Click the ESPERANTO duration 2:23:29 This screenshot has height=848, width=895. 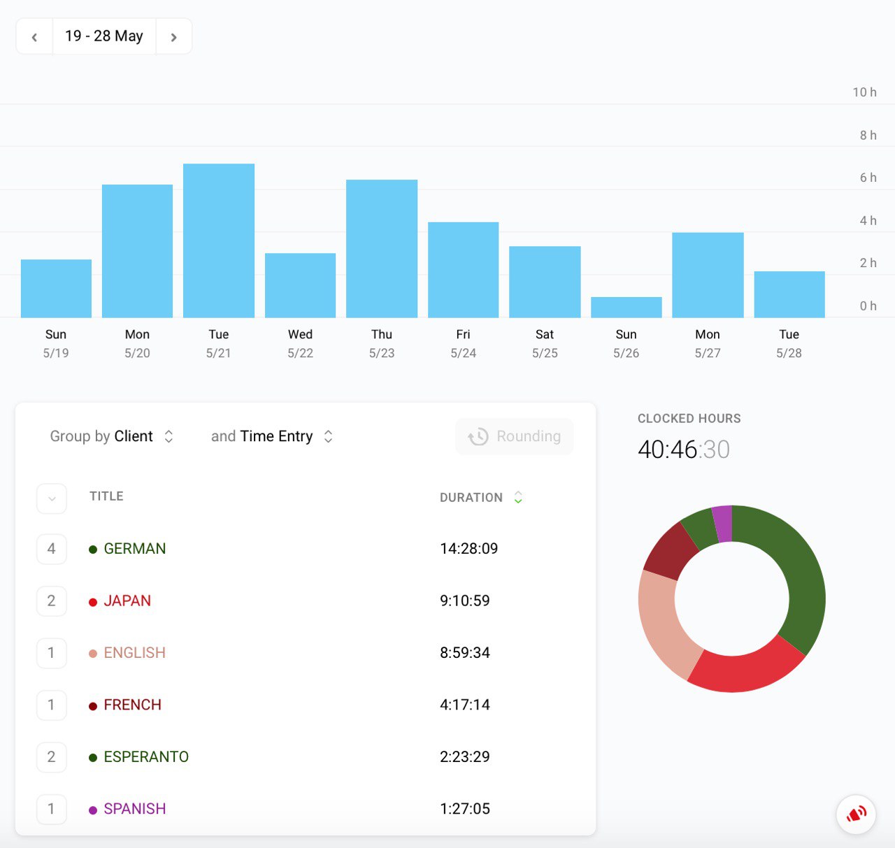[465, 757]
